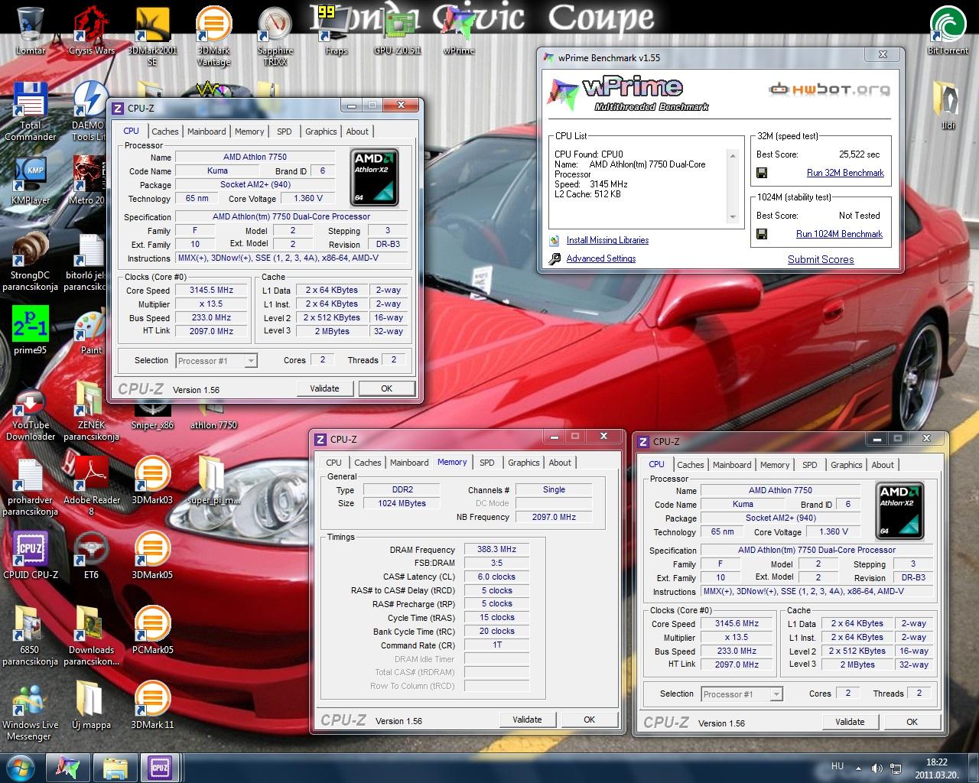Open Memory tab in top-left CPU-Z window
Screen dimensions: 979x783
tap(249, 132)
